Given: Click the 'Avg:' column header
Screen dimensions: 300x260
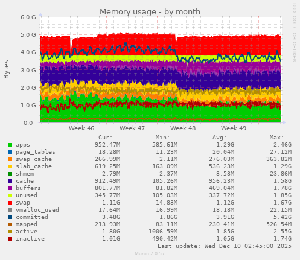Looking at the screenshot, I should [x=220, y=138].
